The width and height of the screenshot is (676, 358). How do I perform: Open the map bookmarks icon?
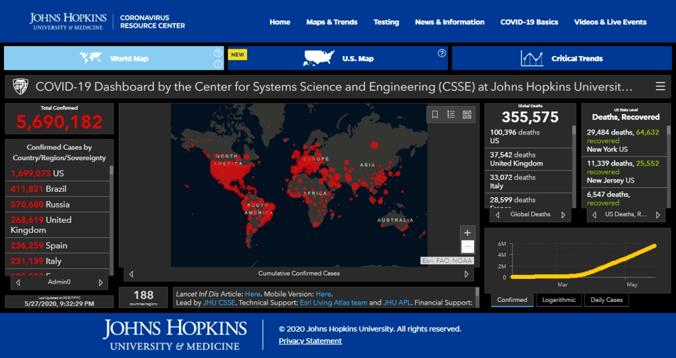tap(435, 114)
